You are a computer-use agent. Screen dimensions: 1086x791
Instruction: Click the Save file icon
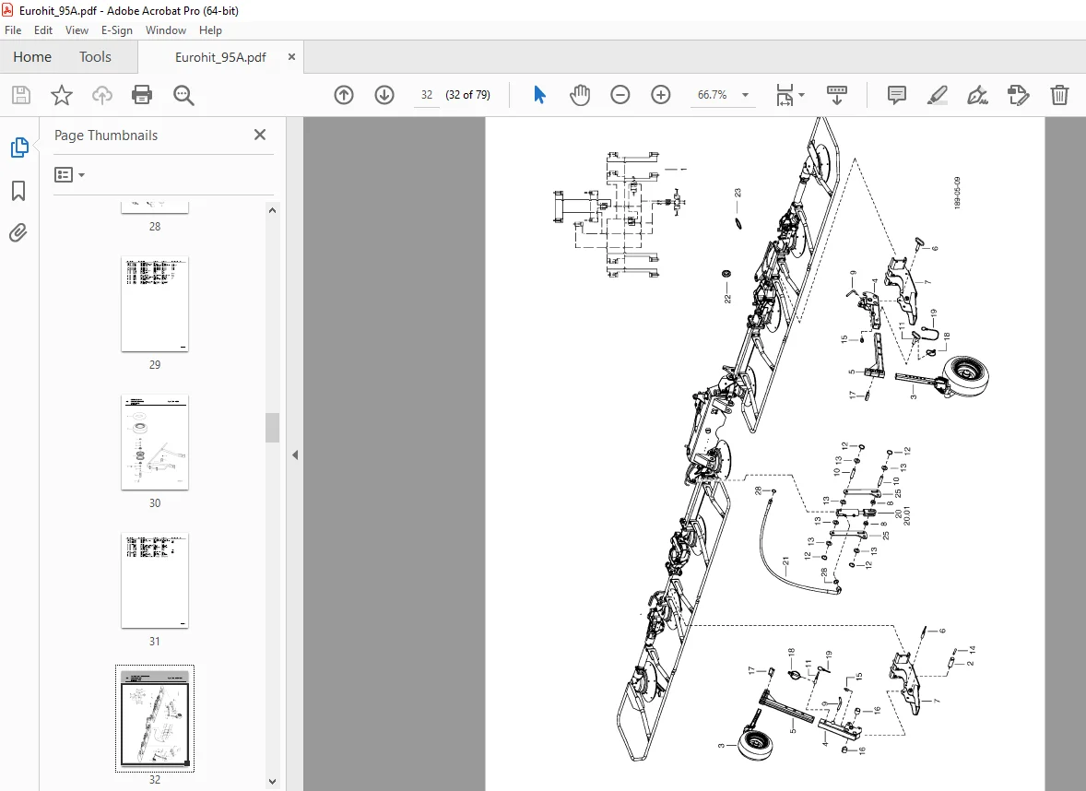click(x=21, y=95)
